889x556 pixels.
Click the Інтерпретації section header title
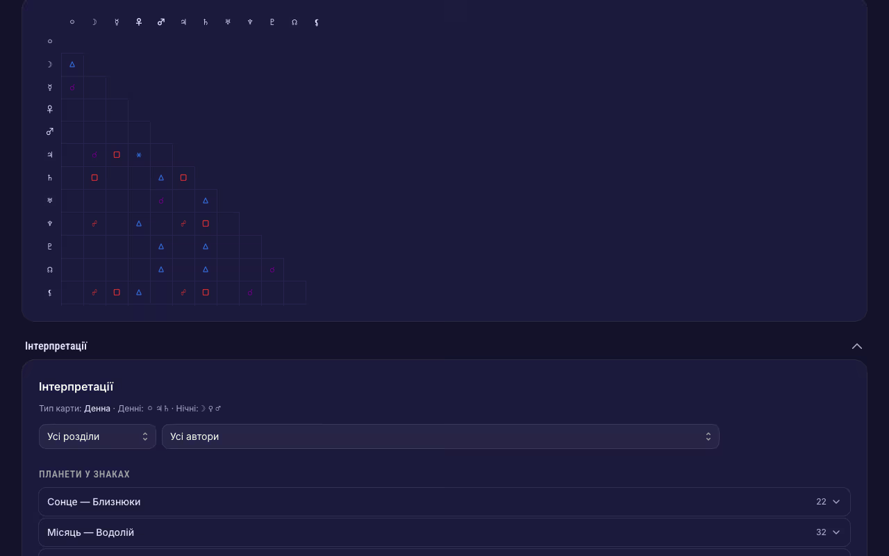coord(56,346)
